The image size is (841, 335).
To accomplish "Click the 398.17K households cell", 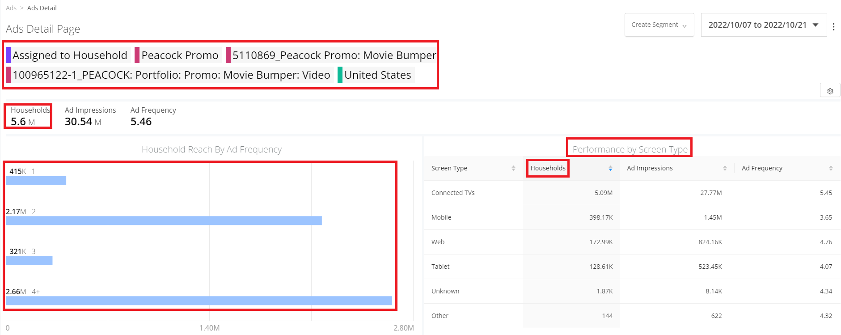I will pyautogui.click(x=601, y=217).
